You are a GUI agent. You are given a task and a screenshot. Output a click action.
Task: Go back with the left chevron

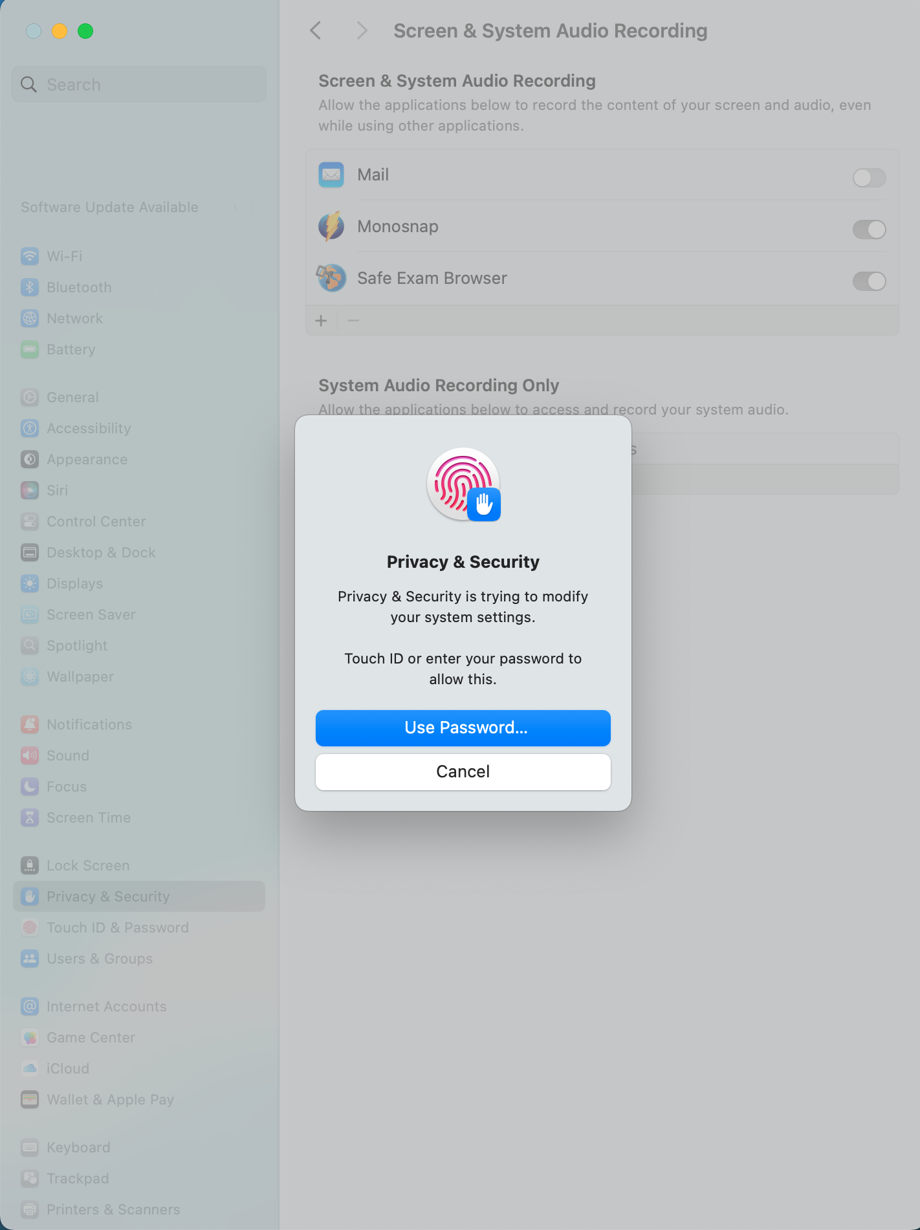[x=316, y=30]
